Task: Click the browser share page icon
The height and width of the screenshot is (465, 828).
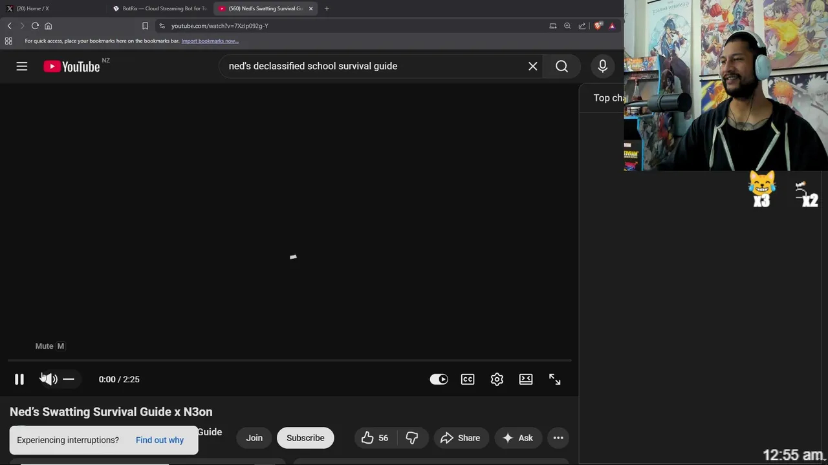Action: [582, 26]
